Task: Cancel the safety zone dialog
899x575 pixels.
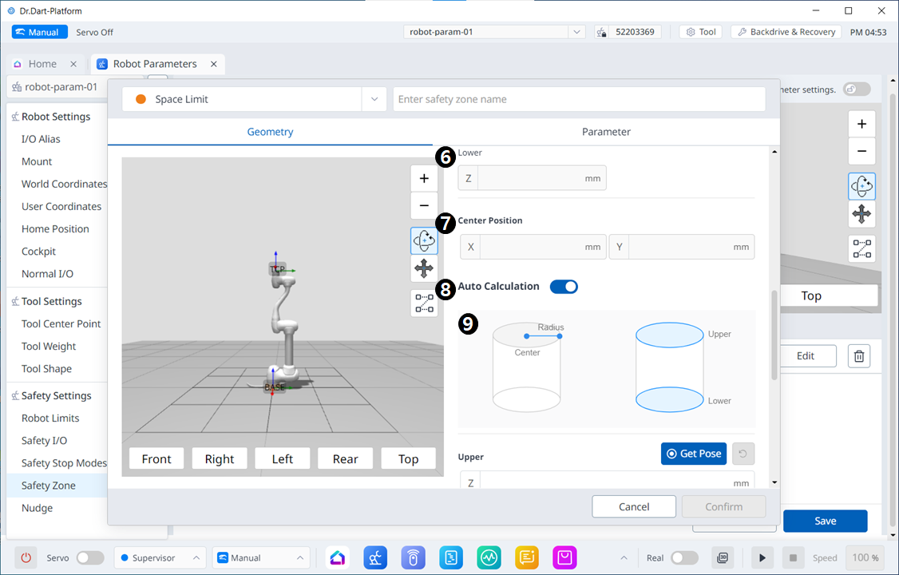Action: coord(634,506)
